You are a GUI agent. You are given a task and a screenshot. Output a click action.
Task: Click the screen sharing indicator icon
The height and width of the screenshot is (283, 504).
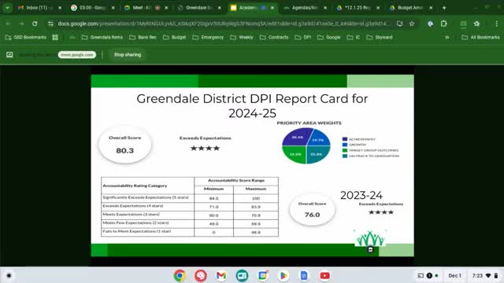click(9, 55)
